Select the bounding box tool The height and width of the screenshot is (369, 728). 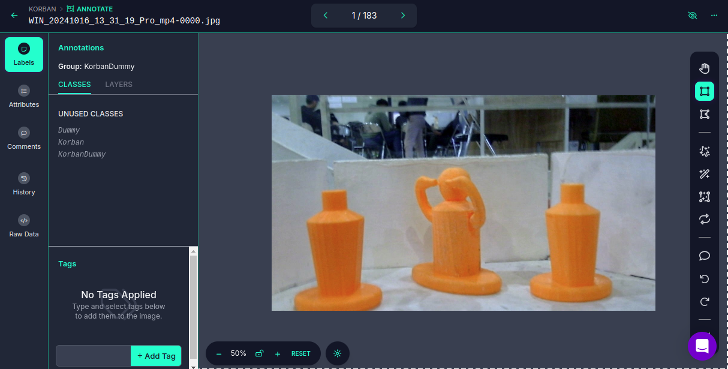click(705, 91)
